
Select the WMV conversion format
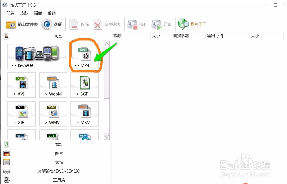[53, 114]
